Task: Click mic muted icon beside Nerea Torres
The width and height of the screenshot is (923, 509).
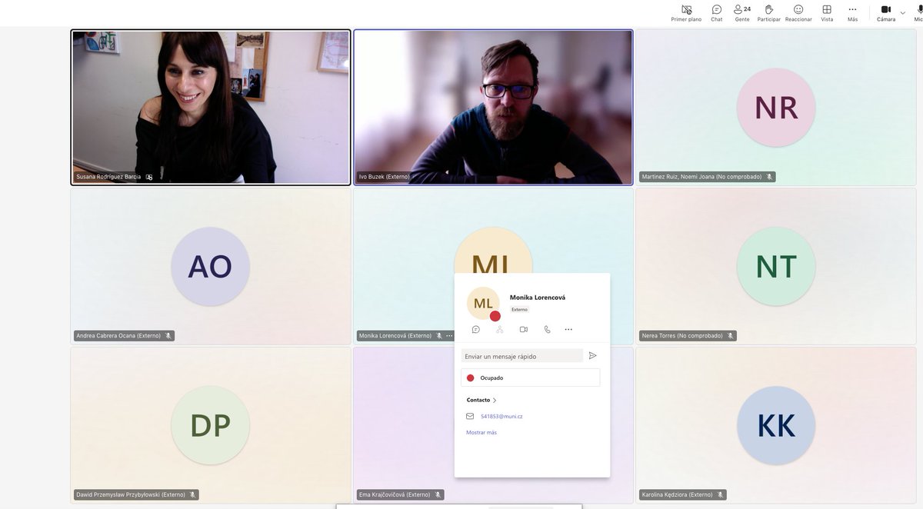Action: pyautogui.click(x=730, y=336)
